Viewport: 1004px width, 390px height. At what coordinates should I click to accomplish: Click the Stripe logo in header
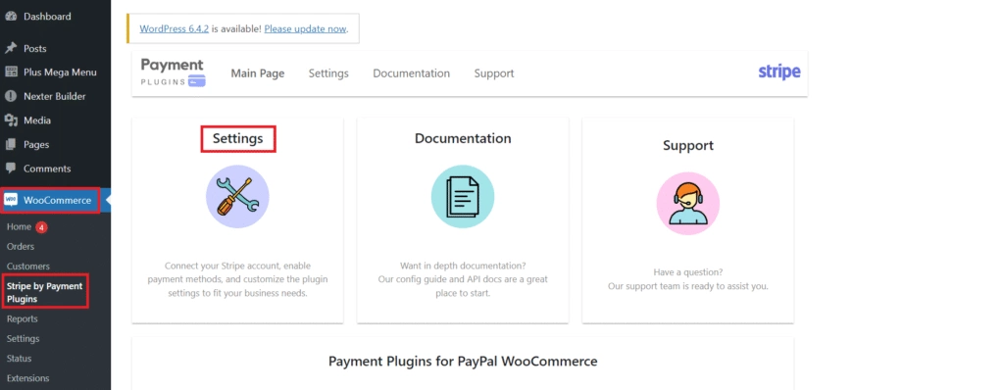779,73
